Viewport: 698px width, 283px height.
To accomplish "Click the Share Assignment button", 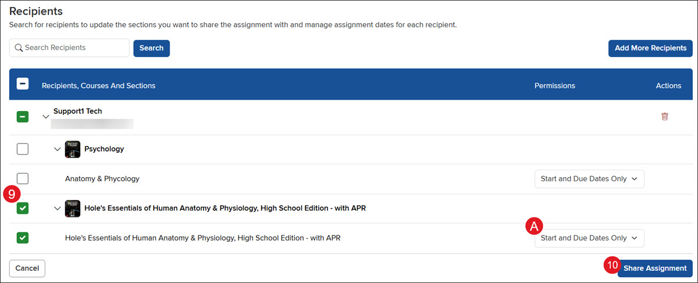I will pos(655,268).
